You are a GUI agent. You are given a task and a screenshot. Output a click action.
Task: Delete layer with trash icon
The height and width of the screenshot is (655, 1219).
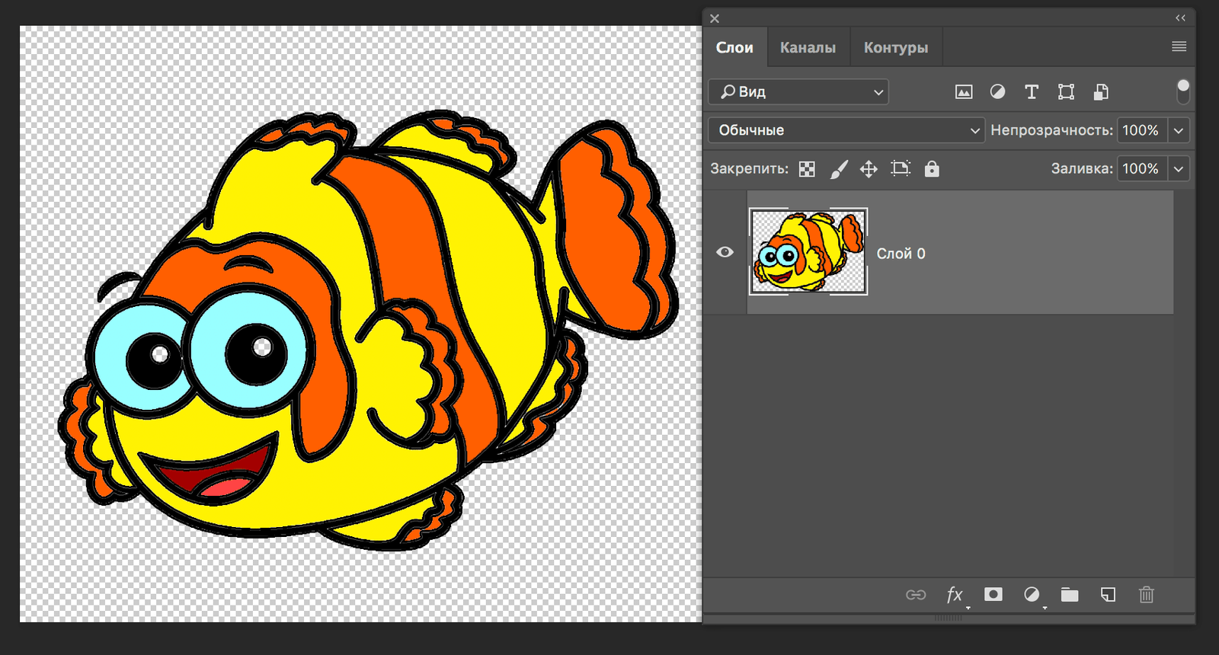1147,595
